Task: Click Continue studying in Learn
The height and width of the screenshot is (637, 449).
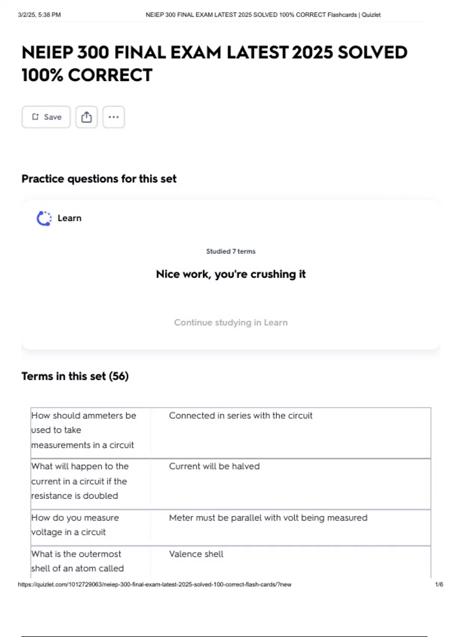Action: [230, 322]
